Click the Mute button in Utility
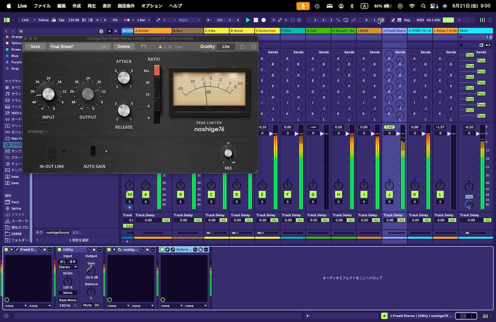 [x=87, y=305]
